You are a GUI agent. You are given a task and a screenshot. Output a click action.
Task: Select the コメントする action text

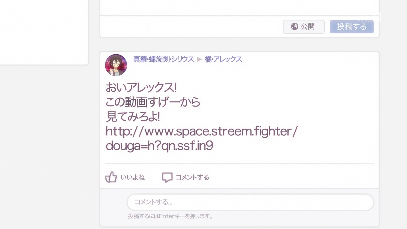pyautogui.click(x=192, y=178)
